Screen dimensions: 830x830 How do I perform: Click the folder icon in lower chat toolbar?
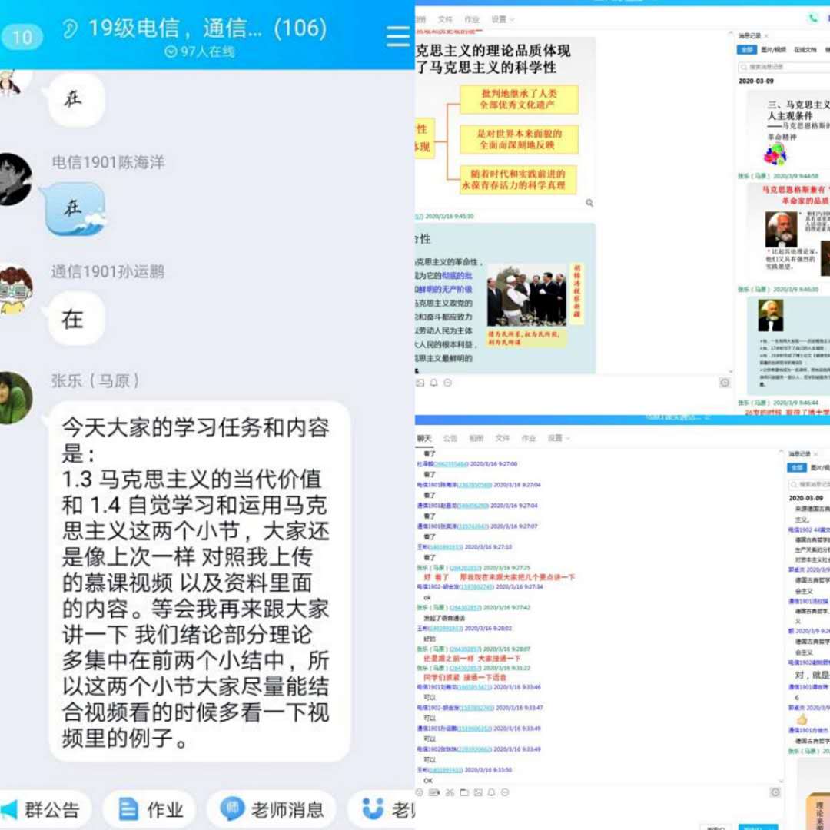pos(463,792)
